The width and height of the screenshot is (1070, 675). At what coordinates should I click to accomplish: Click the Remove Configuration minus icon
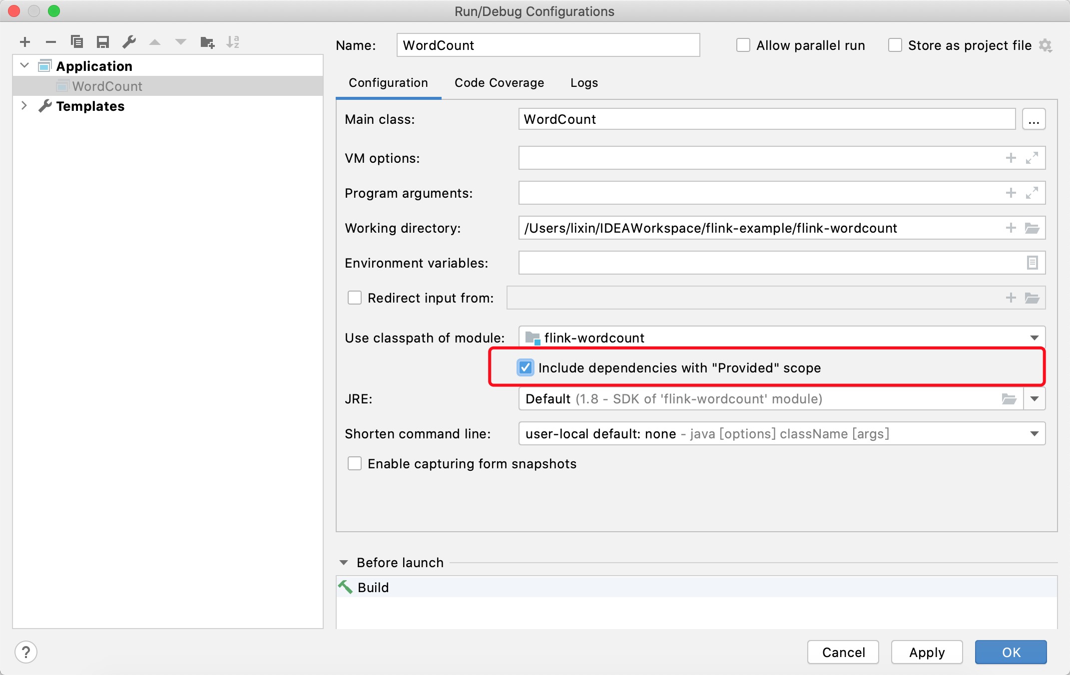click(x=51, y=42)
